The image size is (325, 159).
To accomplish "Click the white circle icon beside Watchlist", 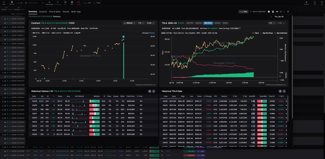I will tap(269, 12).
